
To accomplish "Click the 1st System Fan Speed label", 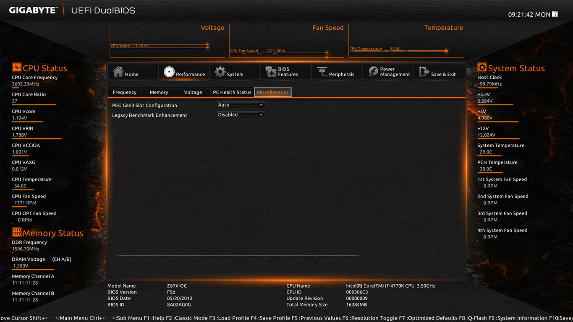I will pyautogui.click(x=502, y=179).
